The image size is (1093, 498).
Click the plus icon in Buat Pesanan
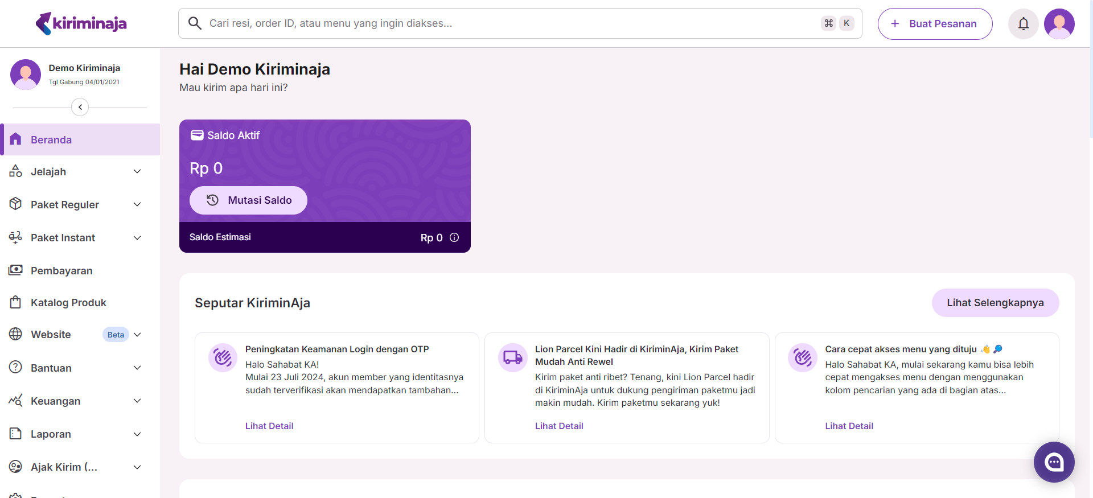pyautogui.click(x=895, y=23)
